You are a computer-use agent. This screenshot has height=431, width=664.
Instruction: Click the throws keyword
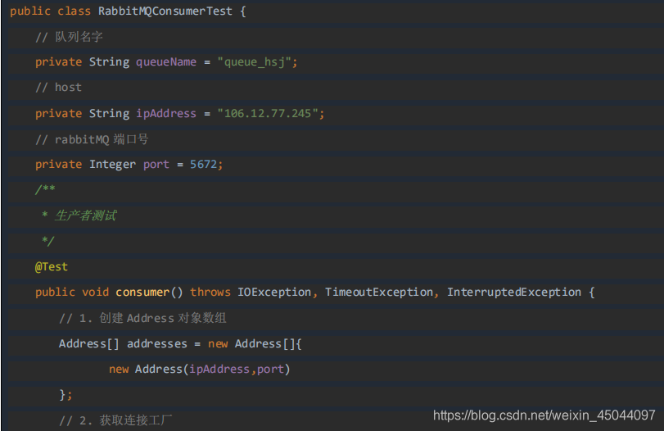210,293
